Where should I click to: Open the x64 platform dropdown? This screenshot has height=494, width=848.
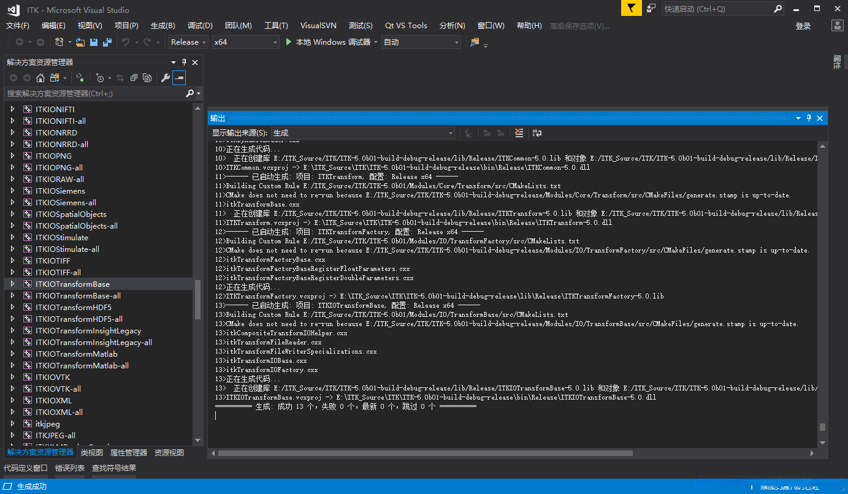(245, 42)
